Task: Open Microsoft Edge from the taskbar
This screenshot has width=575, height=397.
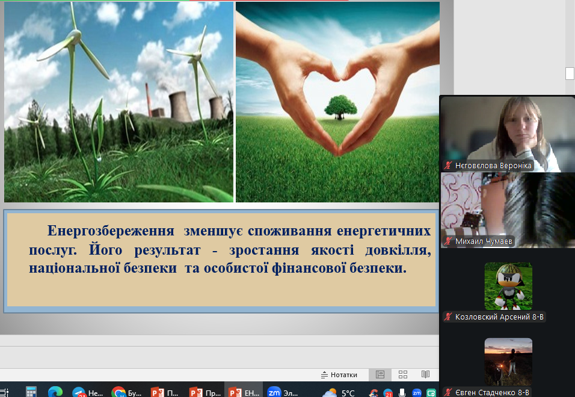Action: pyautogui.click(x=55, y=392)
